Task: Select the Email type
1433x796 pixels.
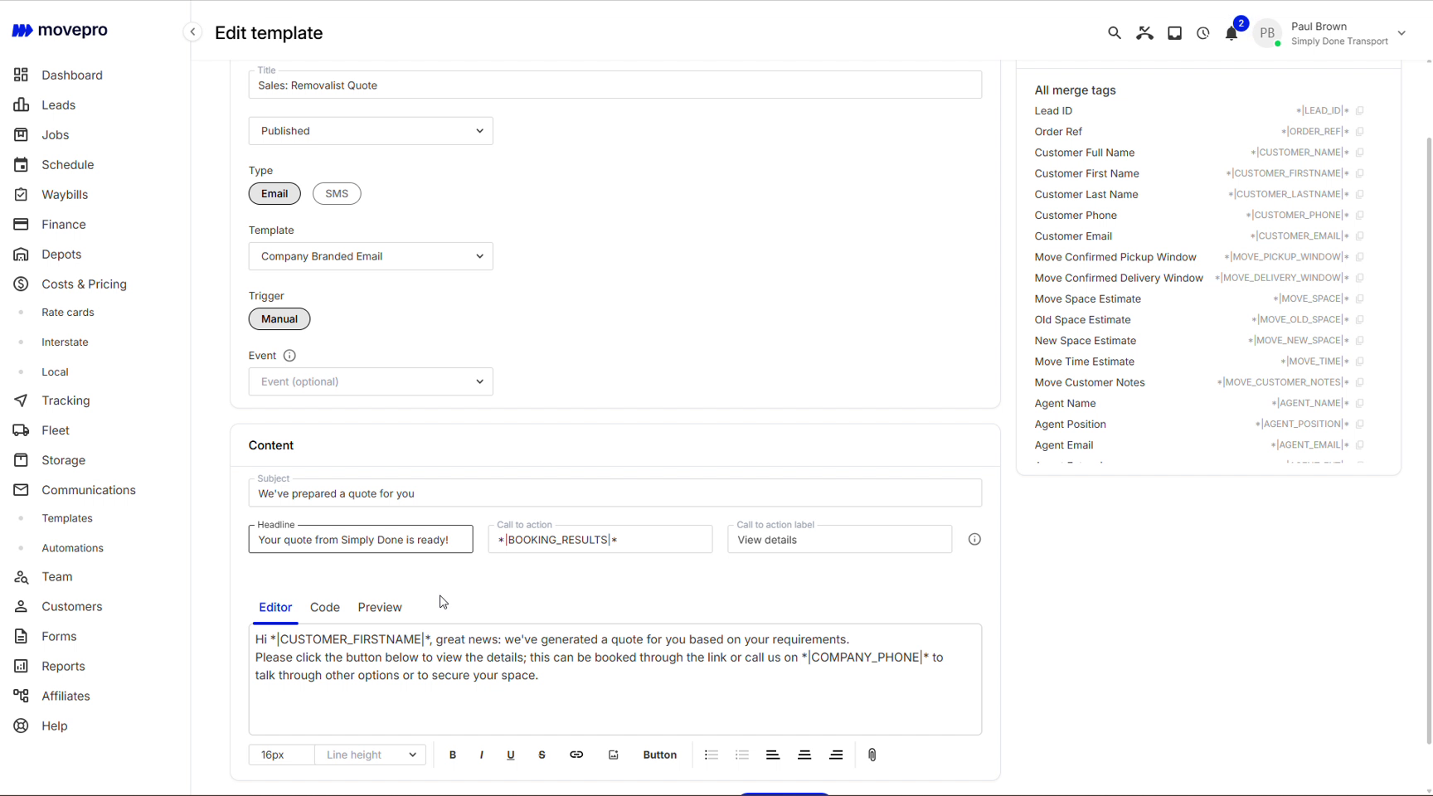Action: tap(274, 194)
